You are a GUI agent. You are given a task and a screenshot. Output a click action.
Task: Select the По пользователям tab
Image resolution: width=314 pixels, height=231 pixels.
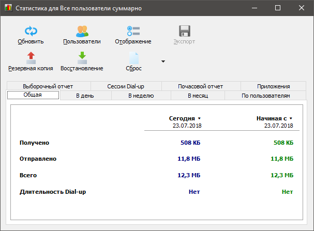265,96
